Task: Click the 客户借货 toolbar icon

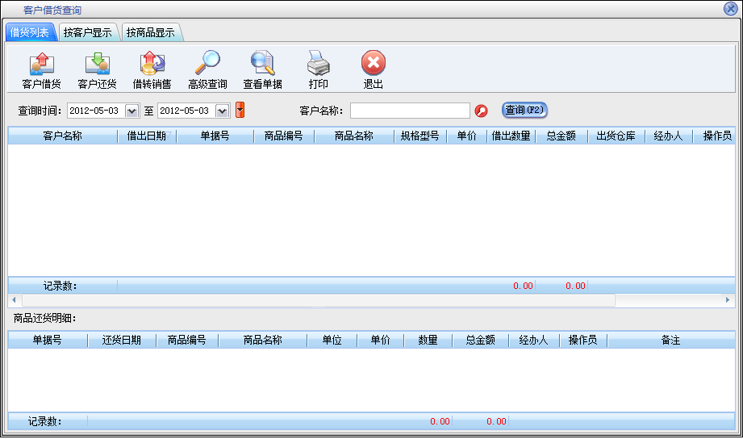Action: click(41, 64)
